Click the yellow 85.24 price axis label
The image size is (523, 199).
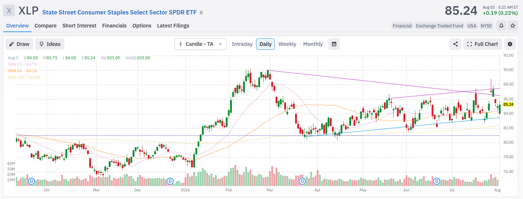tap(508, 104)
